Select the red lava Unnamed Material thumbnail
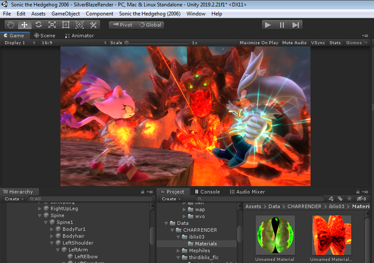374x263 pixels. (331, 235)
